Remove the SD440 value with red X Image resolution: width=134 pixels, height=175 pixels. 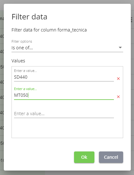118,79
